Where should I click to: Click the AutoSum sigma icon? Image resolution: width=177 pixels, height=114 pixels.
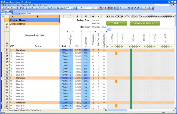coord(51,8)
